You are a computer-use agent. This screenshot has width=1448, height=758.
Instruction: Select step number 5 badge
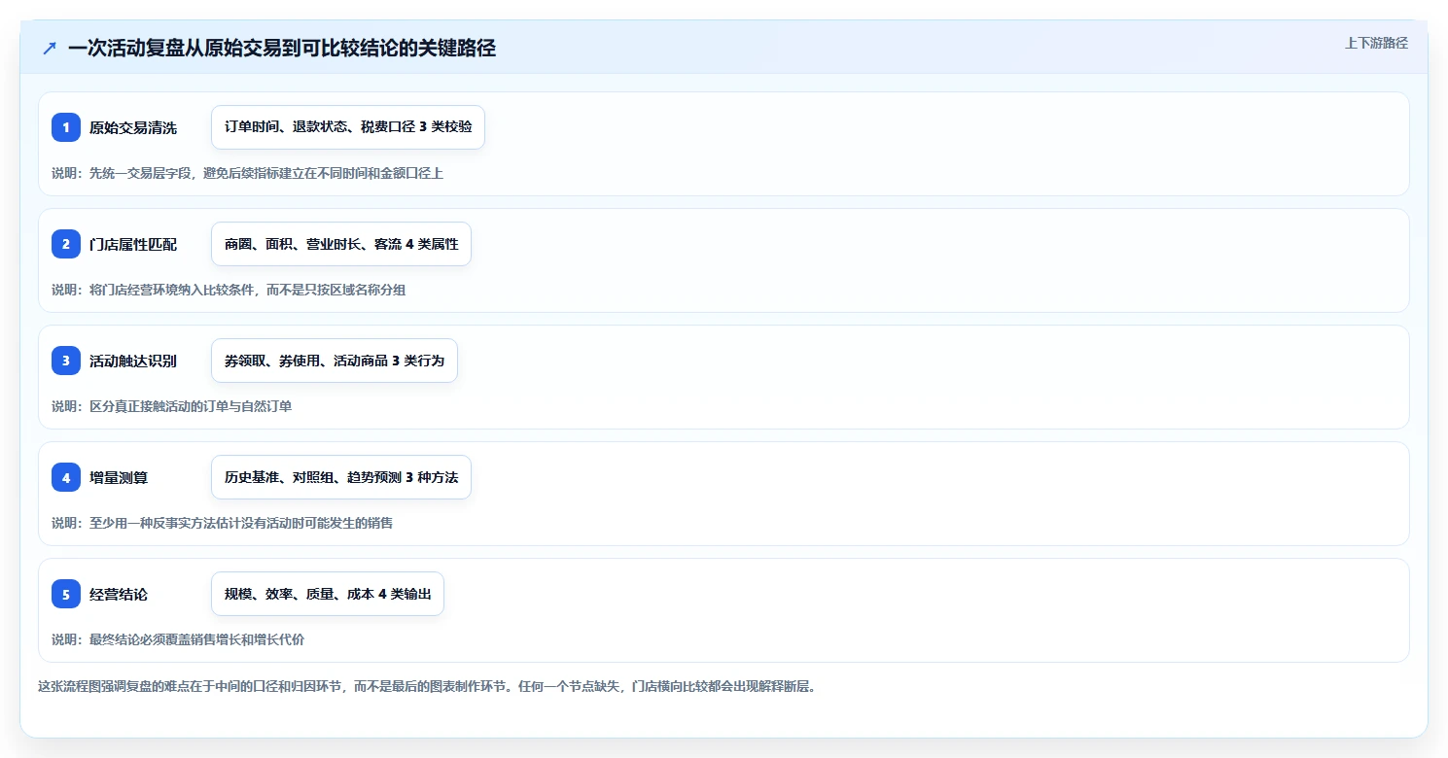click(x=66, y=594)
